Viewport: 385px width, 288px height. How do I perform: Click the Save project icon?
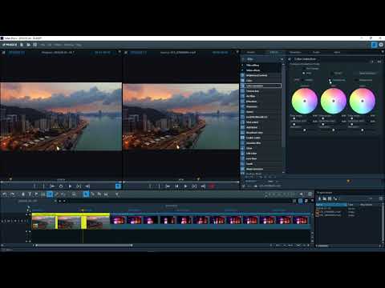35,45
